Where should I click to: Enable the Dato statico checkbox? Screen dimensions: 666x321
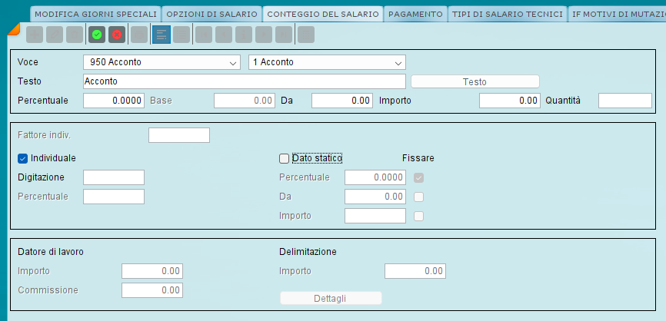[x=284, y=158]
